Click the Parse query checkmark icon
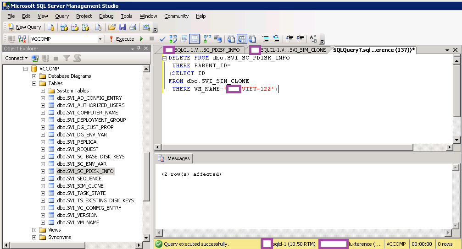Image resolution: width=462 pixels, height=249 pixels. coord(162,39)
